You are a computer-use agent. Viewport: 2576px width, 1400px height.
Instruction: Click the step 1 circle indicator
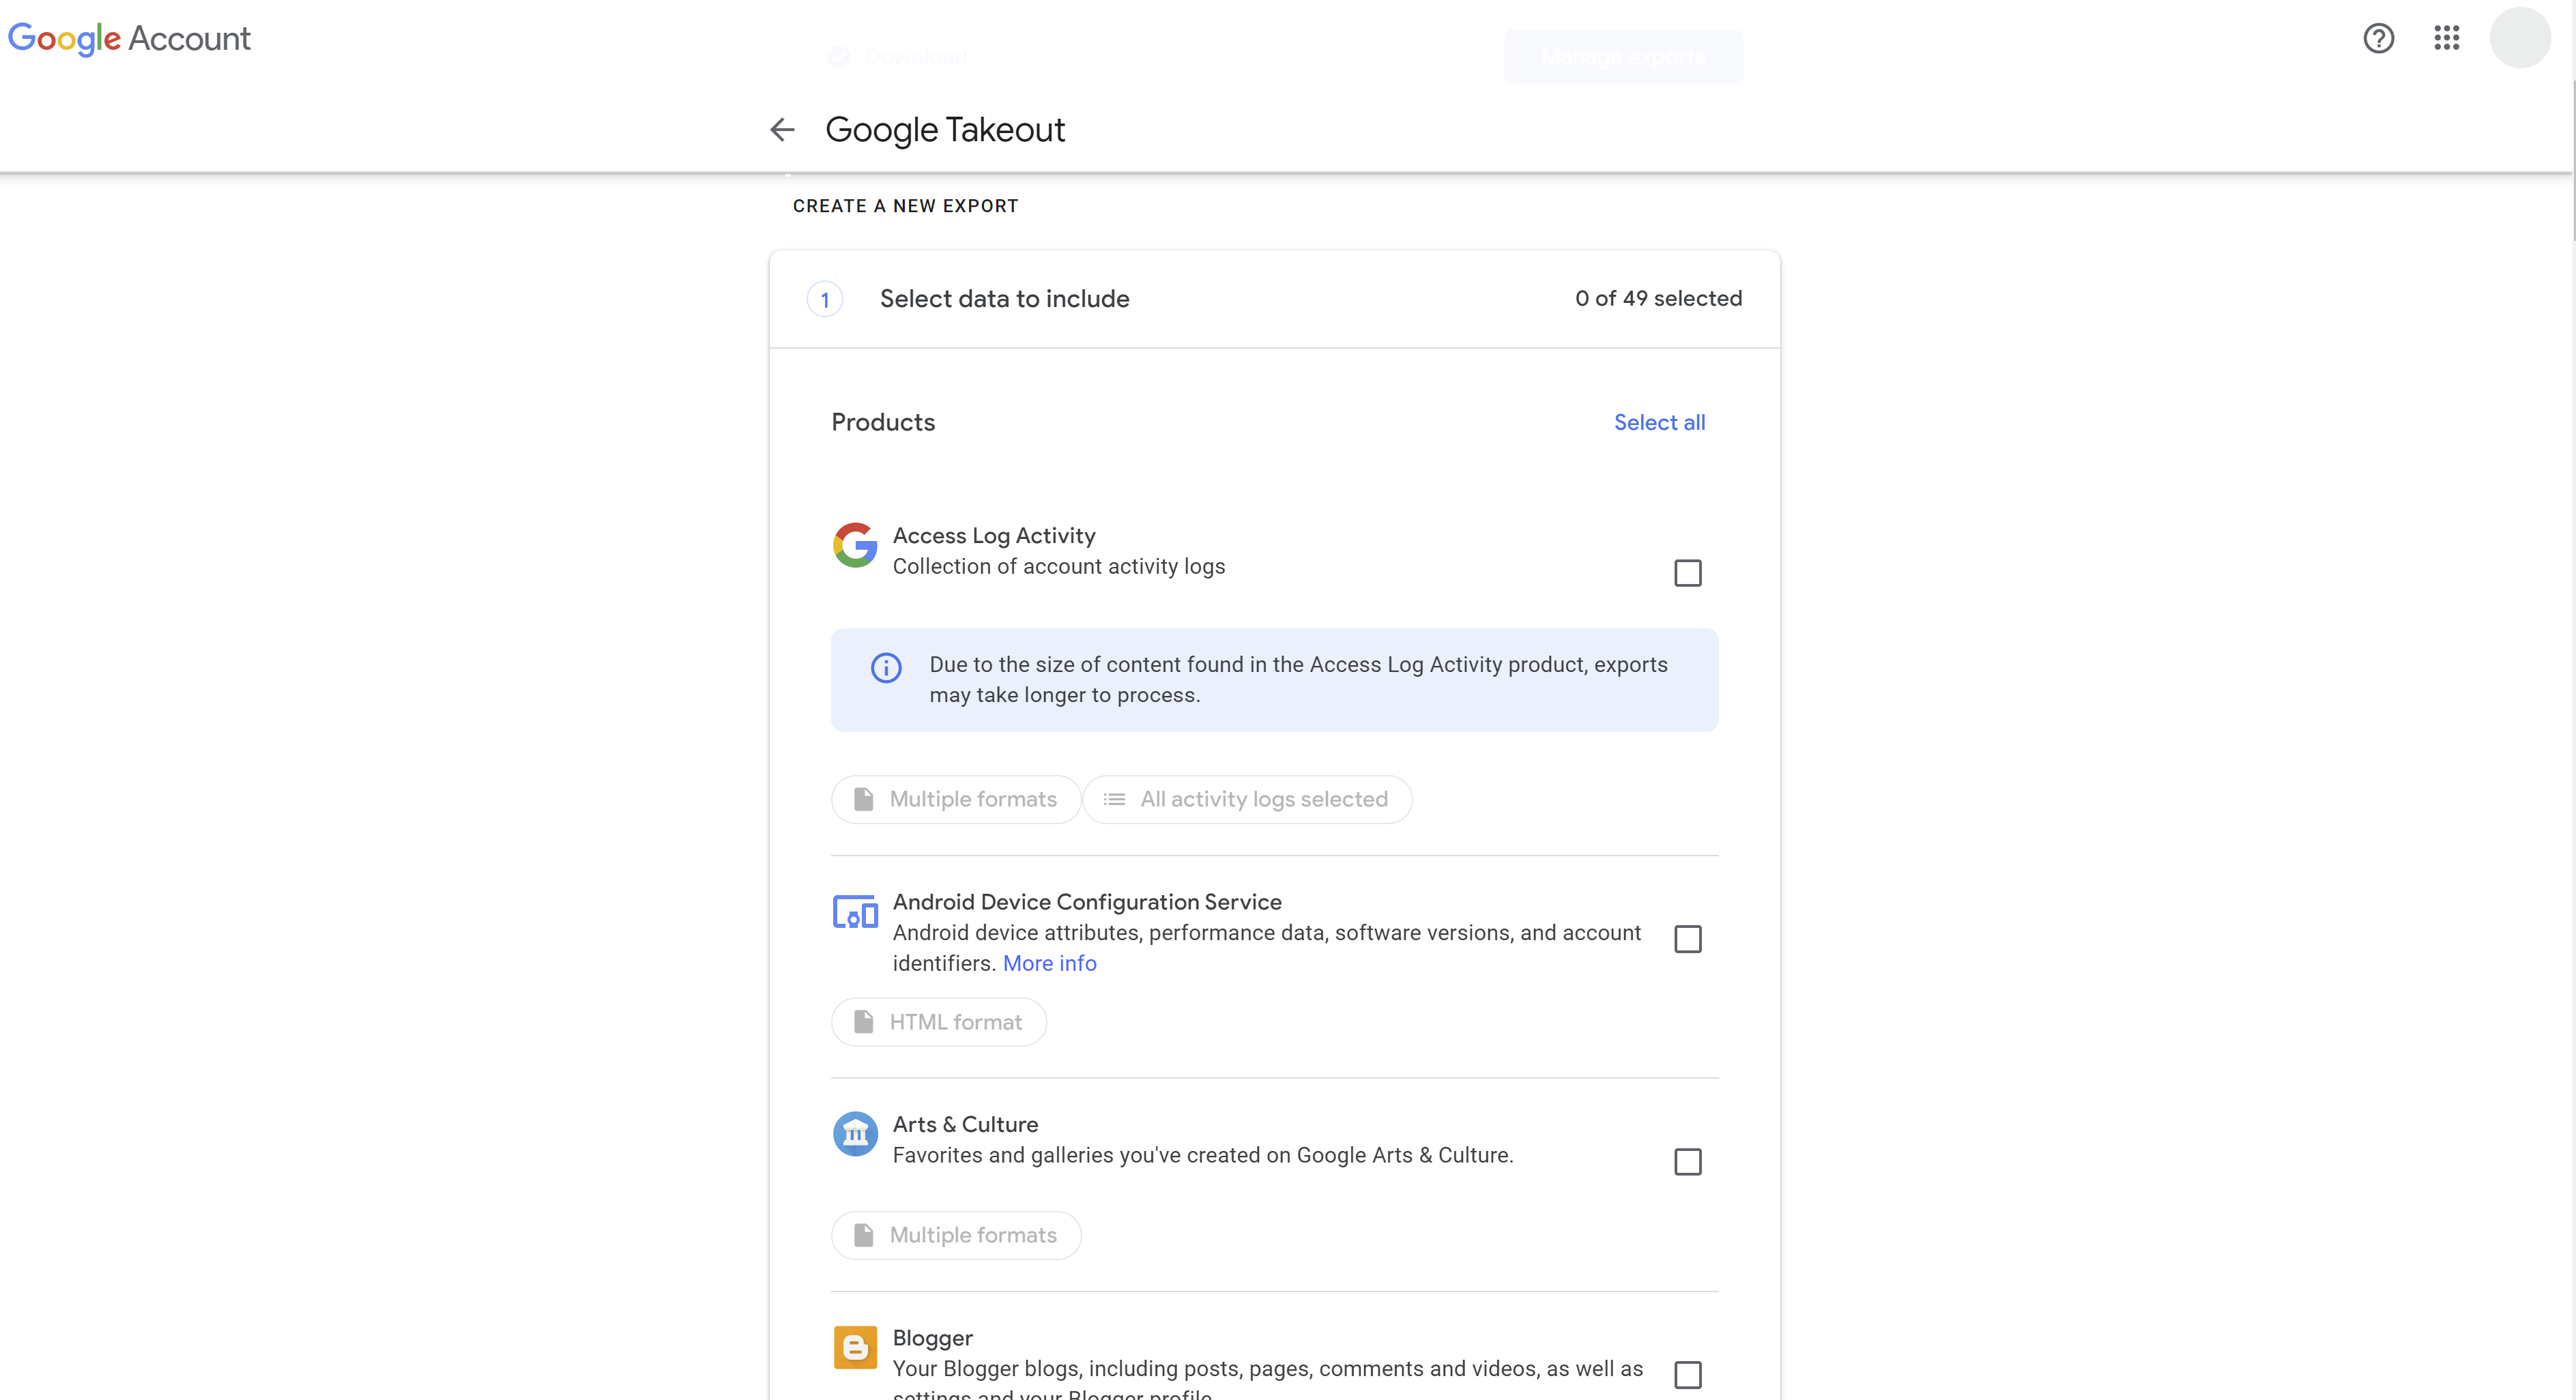825,299
